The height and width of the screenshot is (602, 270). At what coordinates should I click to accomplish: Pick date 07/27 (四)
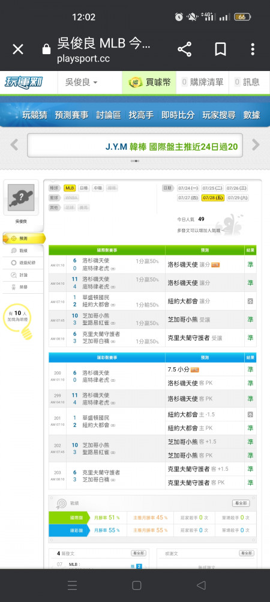pos(188,197)
